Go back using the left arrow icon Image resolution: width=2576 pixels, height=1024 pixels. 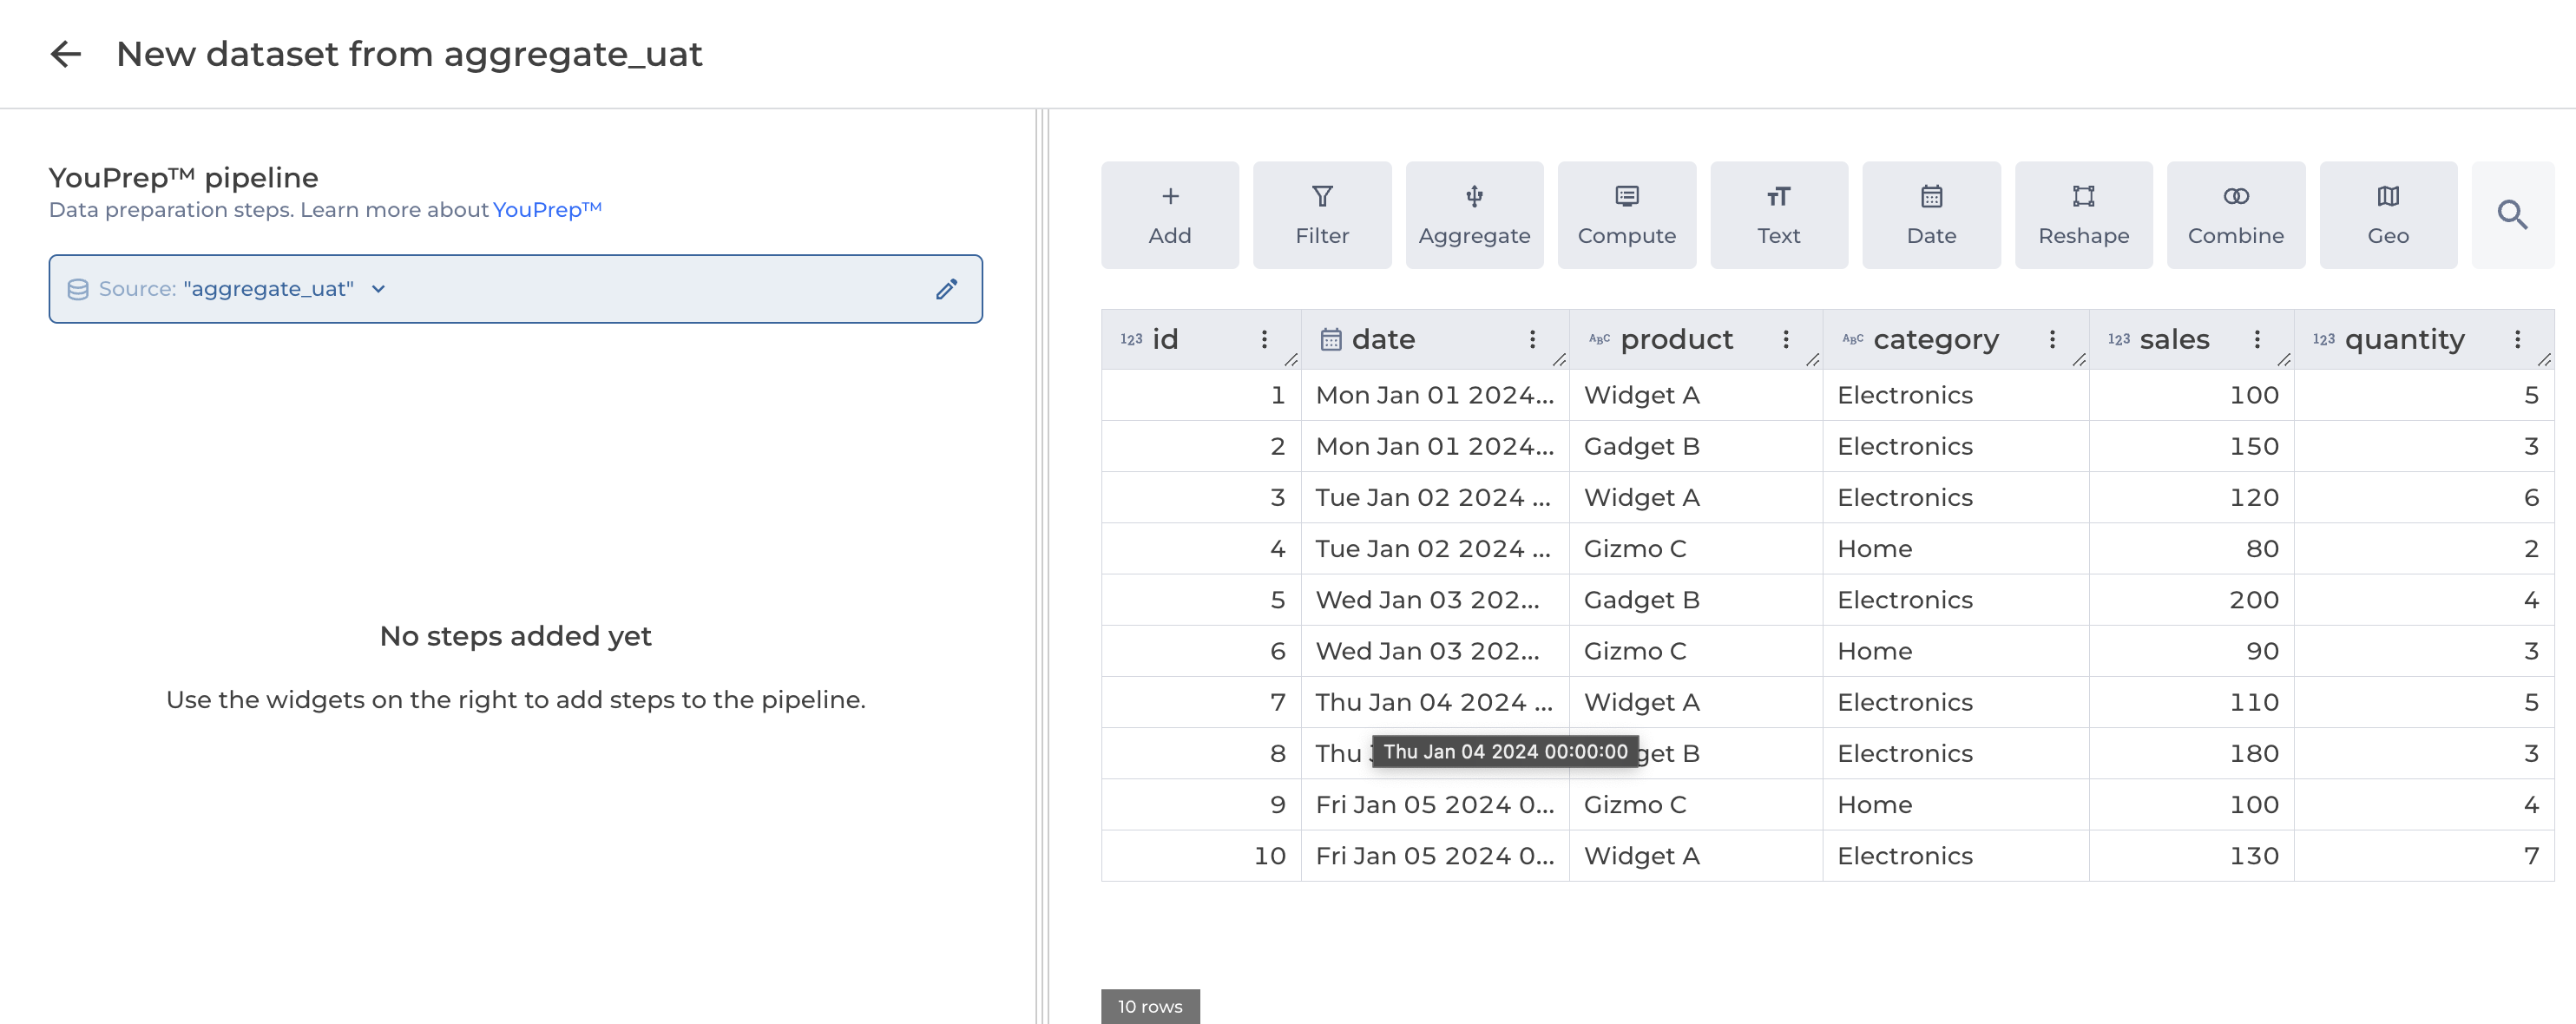(65, 54)
